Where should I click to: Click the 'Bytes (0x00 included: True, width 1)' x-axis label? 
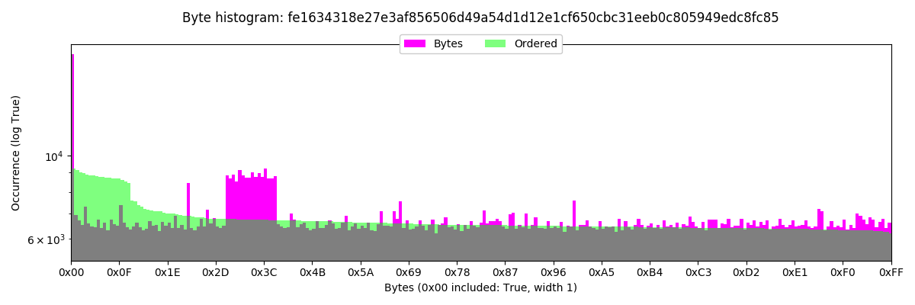coord(480,287)
